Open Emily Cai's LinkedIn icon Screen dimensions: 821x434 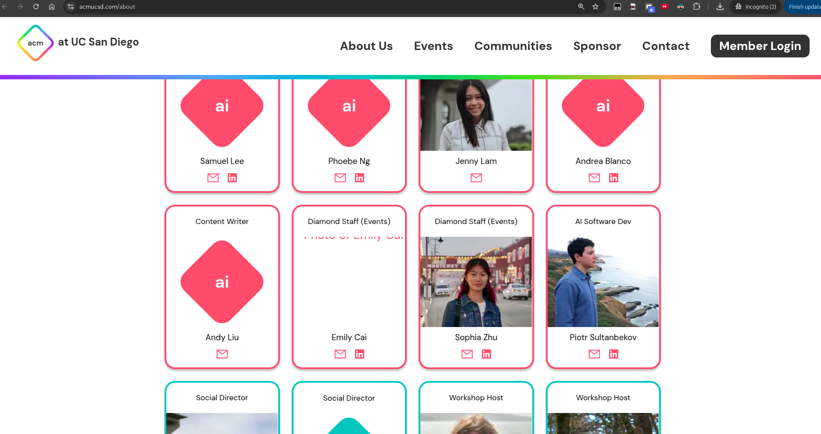click(x=359, y=354)
